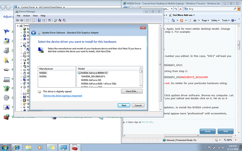Select the %NVIDIA_DEV.06E4.01% model entry
242x151 pixels.
(x=93, y=77)
